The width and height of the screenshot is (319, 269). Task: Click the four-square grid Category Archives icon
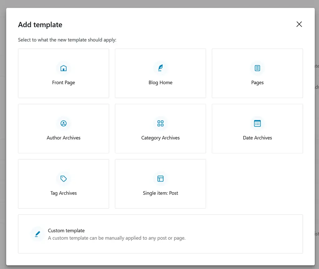click(160, 123)
